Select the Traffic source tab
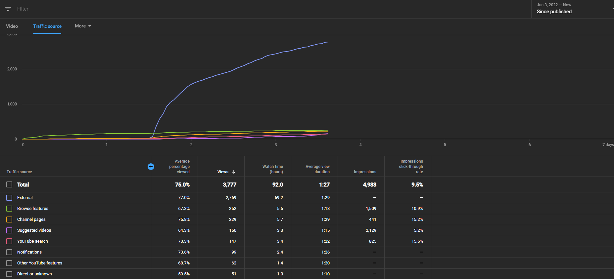 click(x=47, y=26)
